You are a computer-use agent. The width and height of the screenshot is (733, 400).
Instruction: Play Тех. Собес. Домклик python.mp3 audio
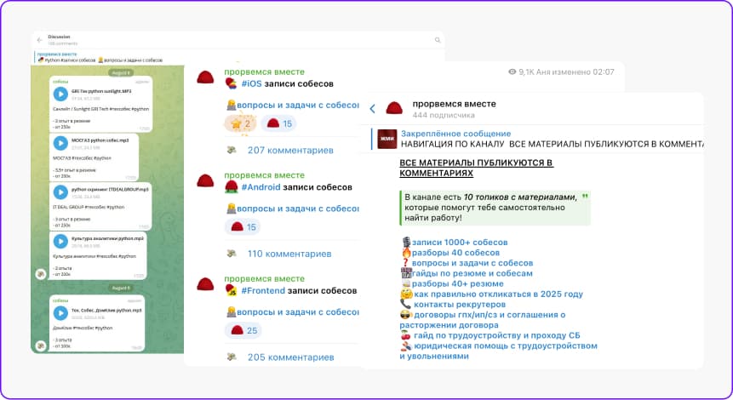tap(60, 313)
